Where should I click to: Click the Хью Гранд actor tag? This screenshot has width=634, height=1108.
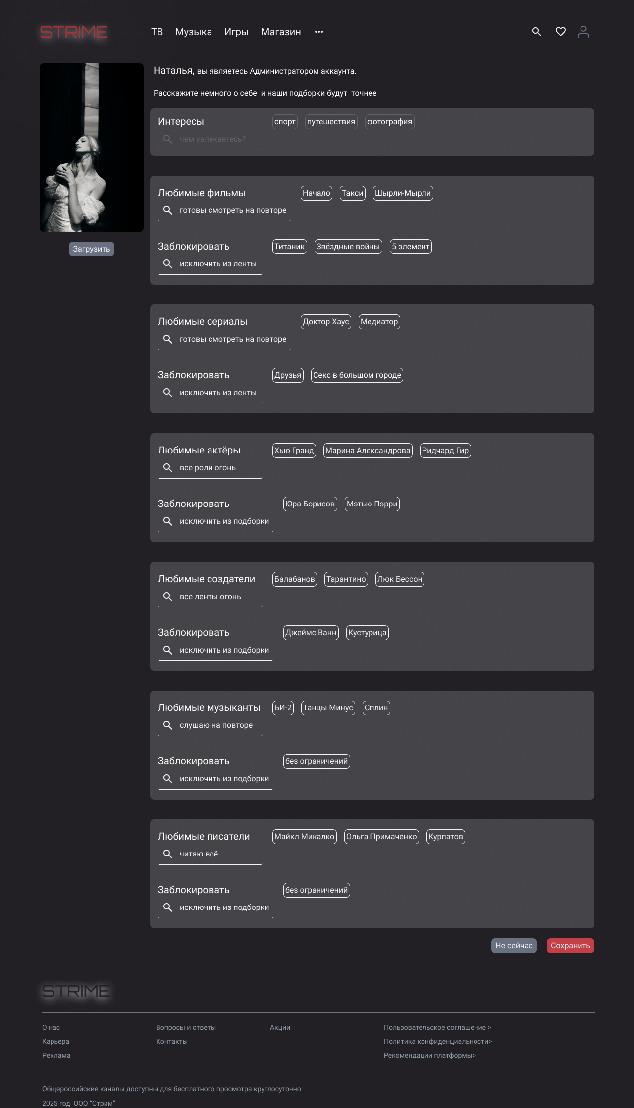click(294, 451)
